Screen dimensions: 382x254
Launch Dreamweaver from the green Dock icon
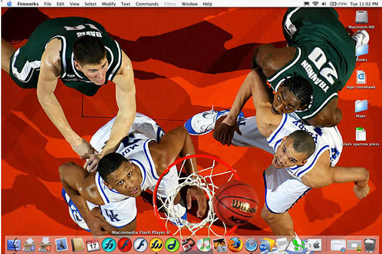[172, 245]
